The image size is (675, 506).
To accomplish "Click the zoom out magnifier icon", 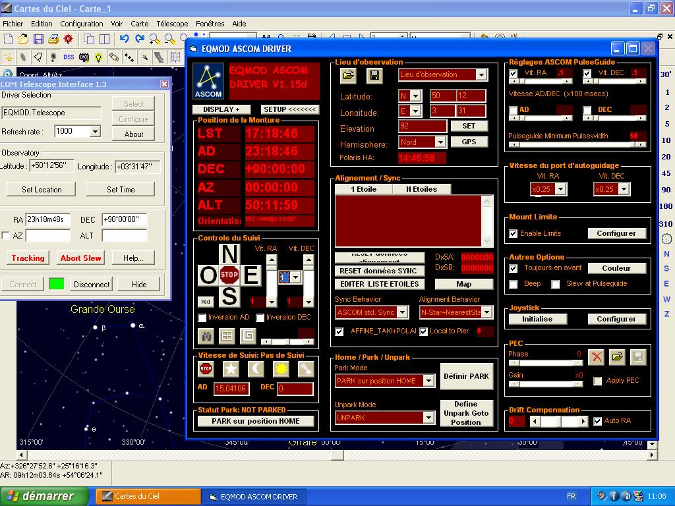I will (x=169, y=40).
